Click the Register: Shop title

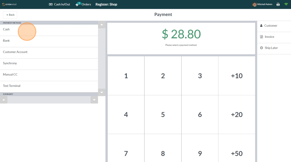coord(106,4)
